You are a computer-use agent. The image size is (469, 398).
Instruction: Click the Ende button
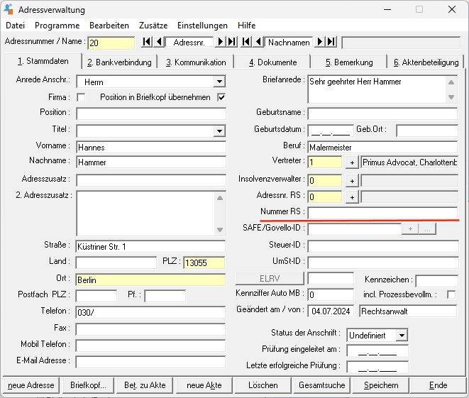438,385
